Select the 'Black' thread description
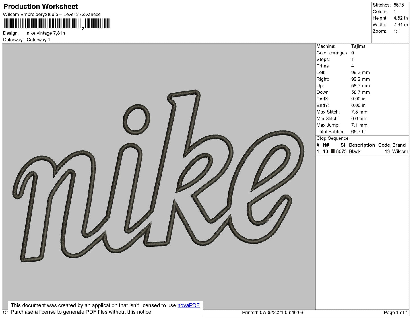The image size is (411, 318). [x=355, y=151]
